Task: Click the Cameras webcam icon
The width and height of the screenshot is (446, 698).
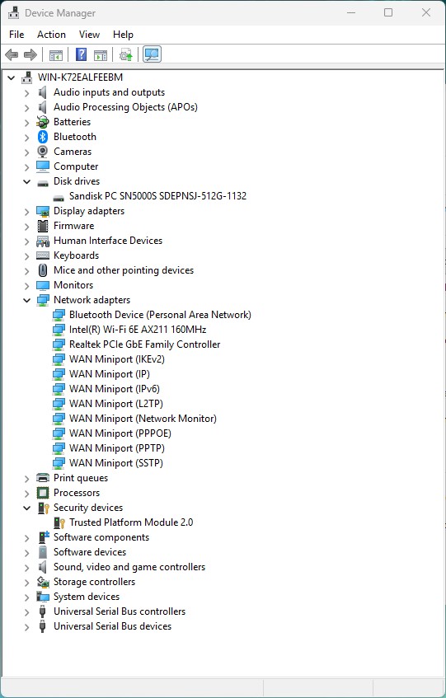Action: pos(43,152)
